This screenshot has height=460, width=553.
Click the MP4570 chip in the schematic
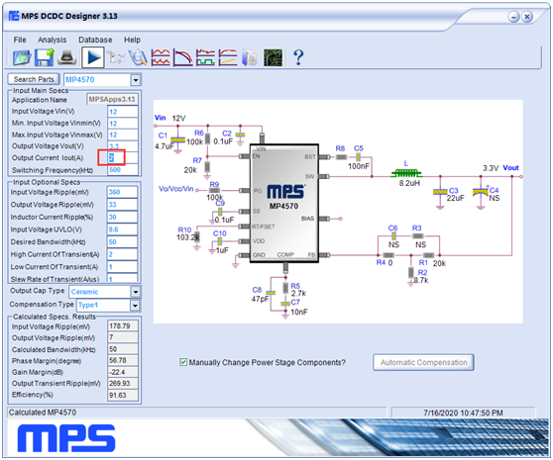(x=284, y=203)
